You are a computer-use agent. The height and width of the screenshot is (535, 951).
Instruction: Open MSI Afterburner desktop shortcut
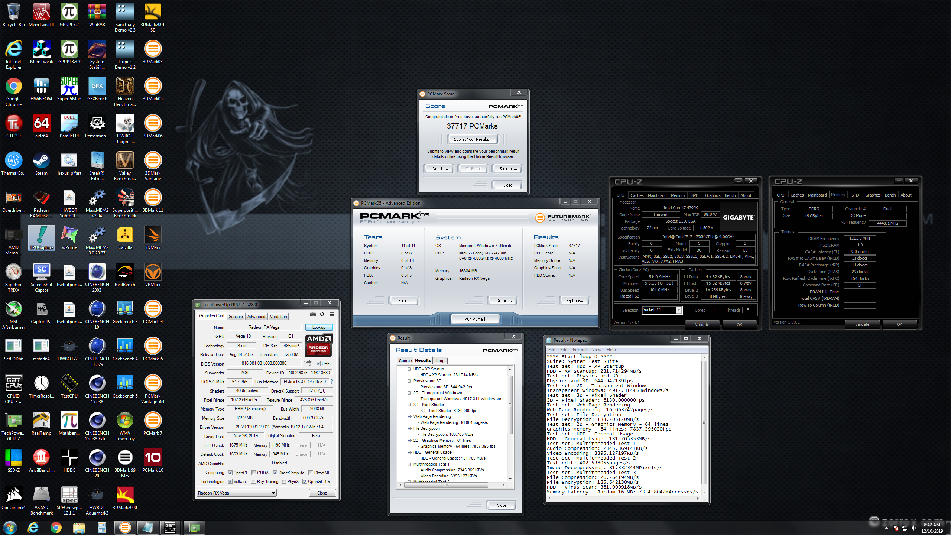click(13, 315)
